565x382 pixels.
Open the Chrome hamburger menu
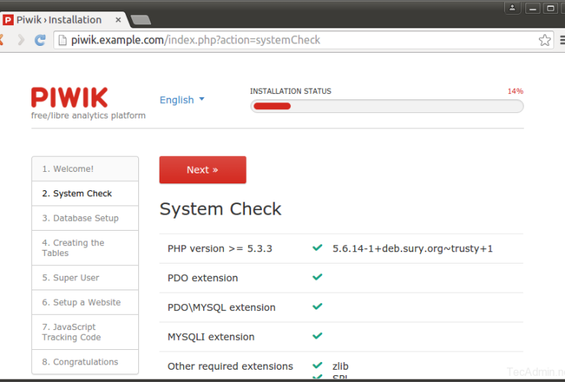point(561,40)
